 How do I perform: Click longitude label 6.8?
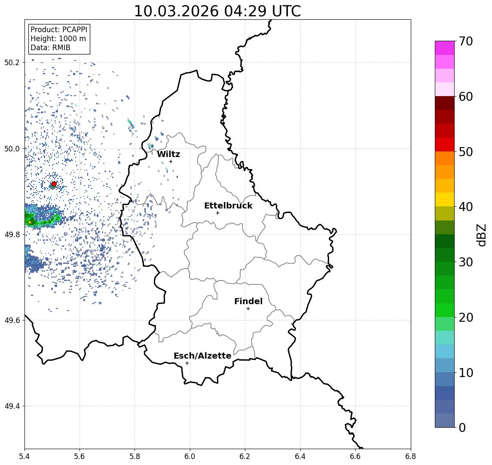click(411, 456)
